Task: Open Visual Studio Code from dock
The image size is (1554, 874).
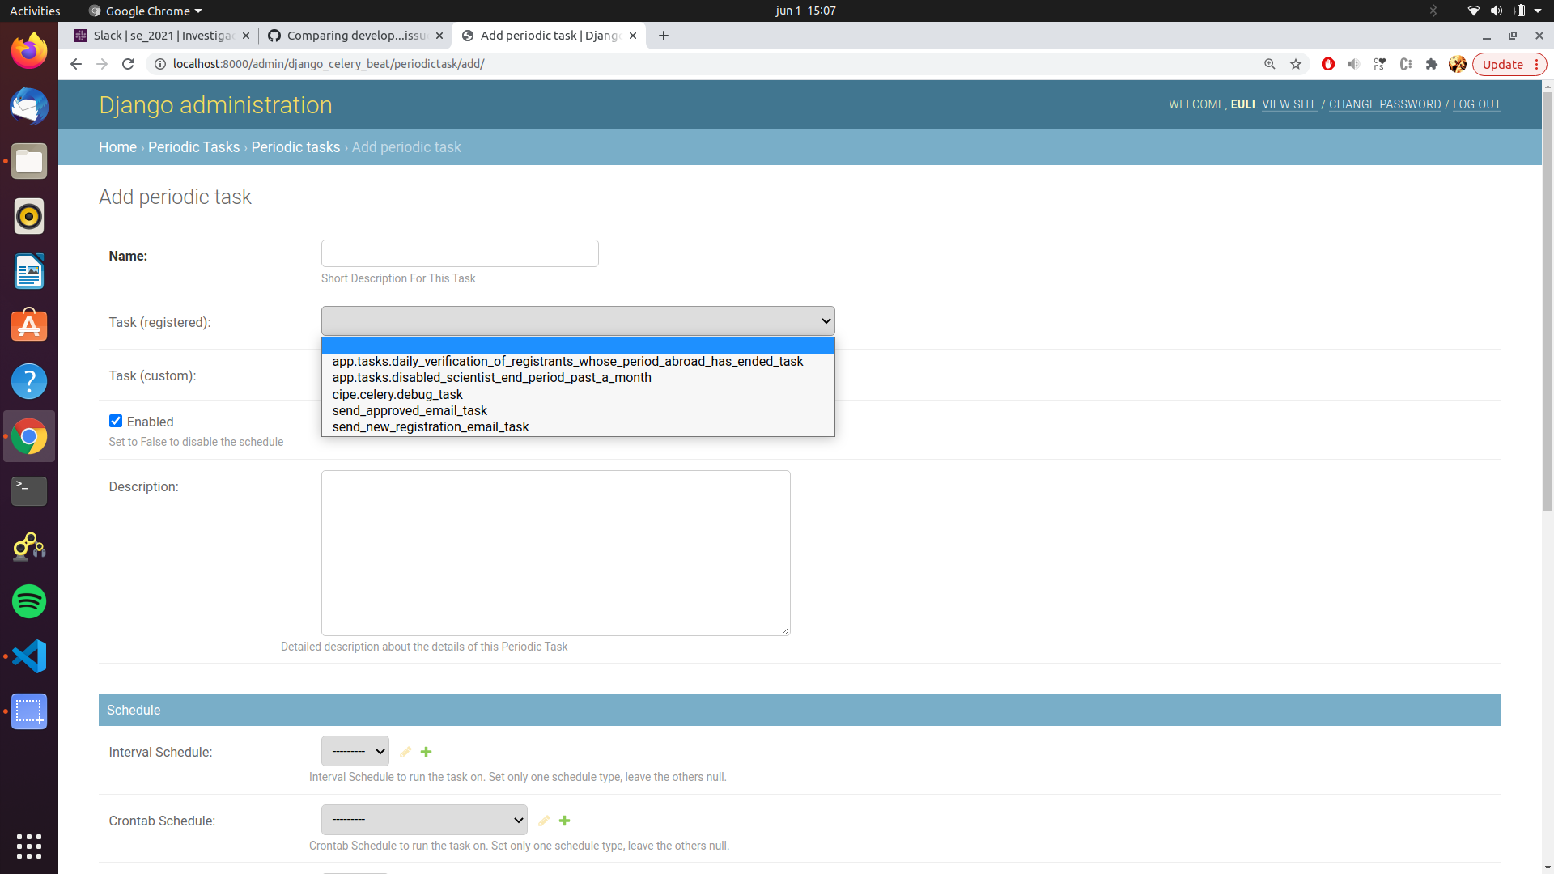Action: pos(29,656)
